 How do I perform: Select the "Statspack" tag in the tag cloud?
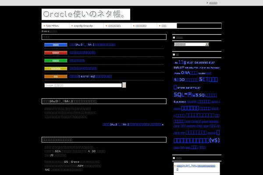coord(180,102)
